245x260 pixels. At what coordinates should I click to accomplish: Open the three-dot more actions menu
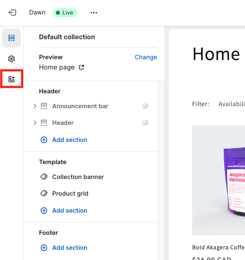94,13
